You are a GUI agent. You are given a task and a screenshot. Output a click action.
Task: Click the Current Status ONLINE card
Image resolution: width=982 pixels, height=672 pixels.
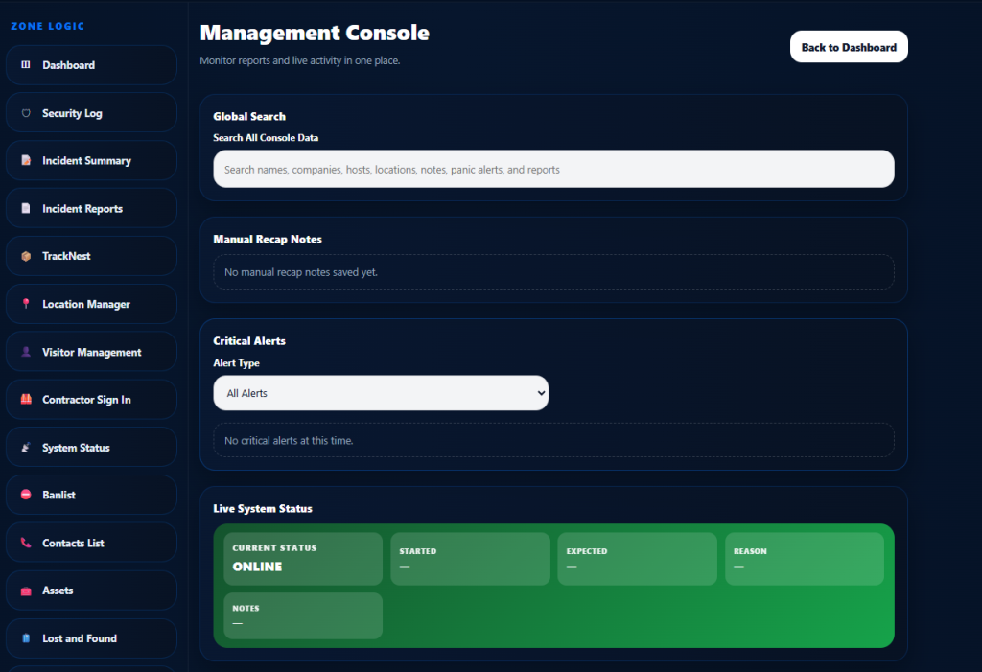pyautogui.click(x=303, y=559)
